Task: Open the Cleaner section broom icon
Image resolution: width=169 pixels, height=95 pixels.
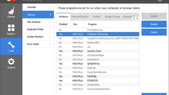Action: click(x=11, y=11)
